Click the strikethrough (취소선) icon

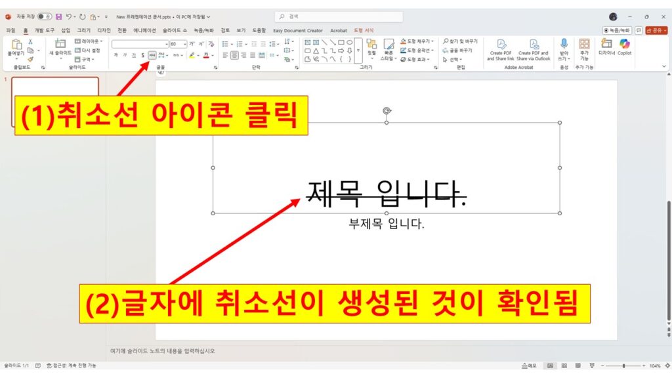pyautogui.click(x=152, y=55)
